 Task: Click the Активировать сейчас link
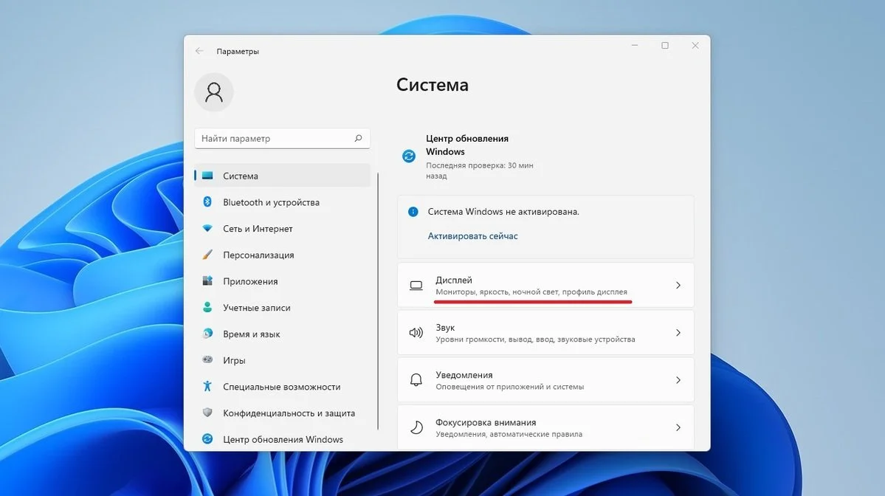[x=472, y=236]
